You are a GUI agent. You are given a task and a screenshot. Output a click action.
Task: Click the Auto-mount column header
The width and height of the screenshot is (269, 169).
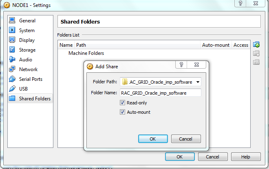coord(216,45)
